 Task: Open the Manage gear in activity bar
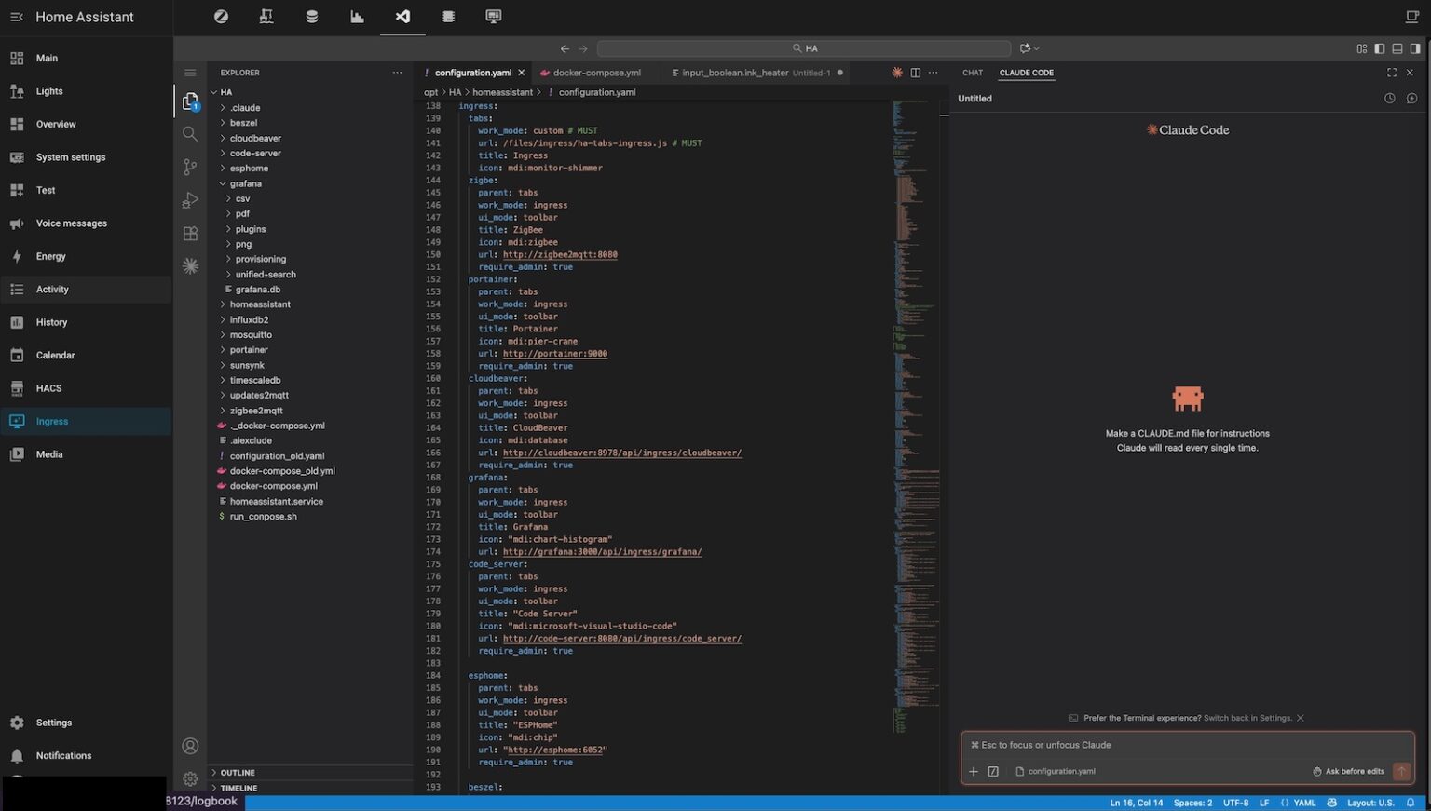[190, 778]
